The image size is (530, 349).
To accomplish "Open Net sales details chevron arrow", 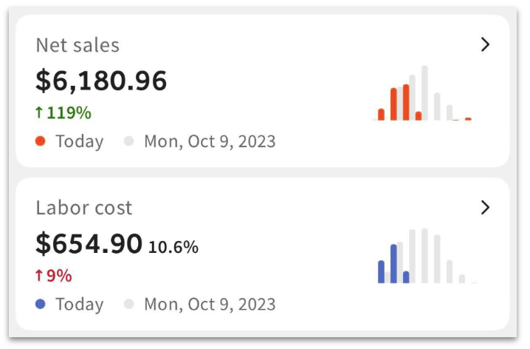I will [485, 45].
